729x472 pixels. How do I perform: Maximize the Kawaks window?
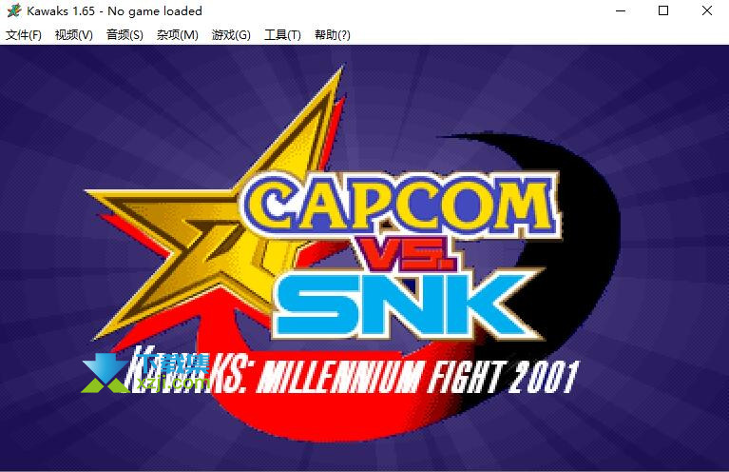point(663,10)
